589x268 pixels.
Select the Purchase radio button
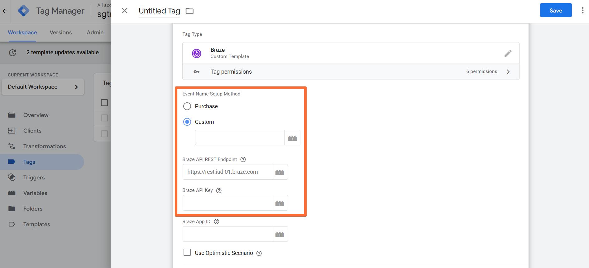click(x=187, y=106)
